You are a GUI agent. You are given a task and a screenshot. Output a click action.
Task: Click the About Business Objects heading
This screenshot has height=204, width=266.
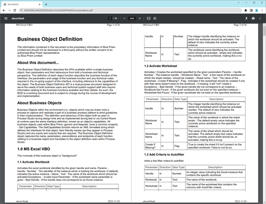click(x=39, y=103)
